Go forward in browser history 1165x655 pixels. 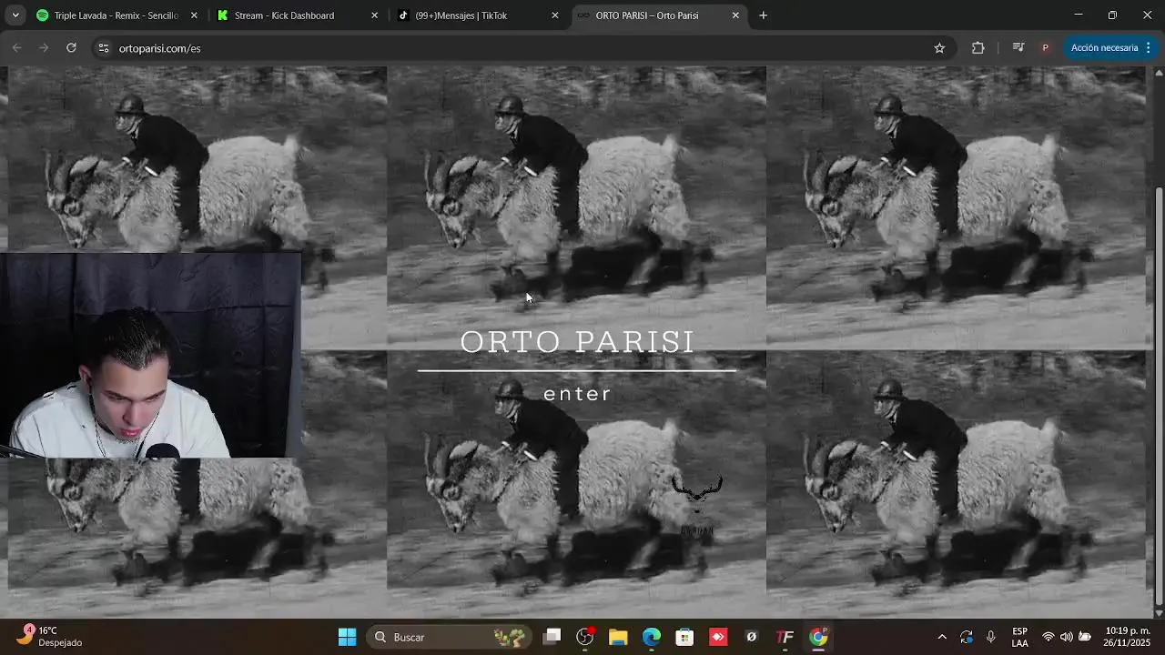click(x=44, y=48)
